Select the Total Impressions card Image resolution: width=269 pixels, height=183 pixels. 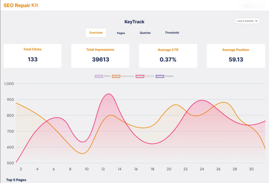pyautogui.click(x=100, y=56)
